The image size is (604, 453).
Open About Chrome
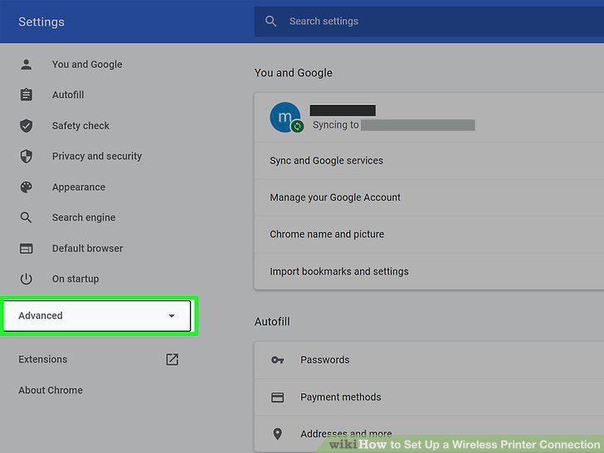click(x=51, y=390)
